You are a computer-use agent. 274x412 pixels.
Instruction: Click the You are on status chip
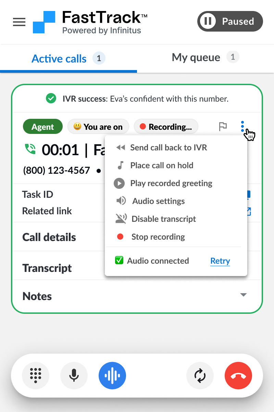tap(98, 127)
